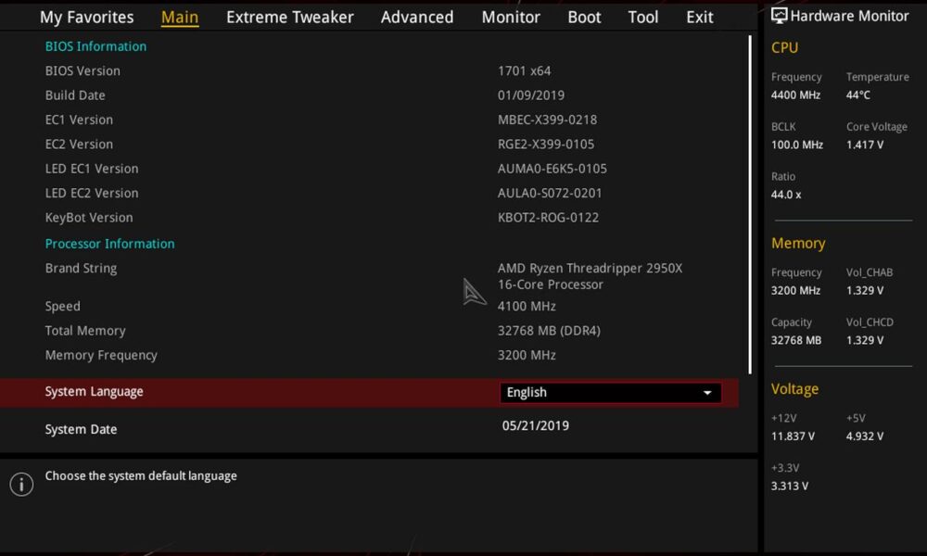Switch to the Extreme Tweaker tab
This screenshot has width=927, height=556.
(289, 16)
